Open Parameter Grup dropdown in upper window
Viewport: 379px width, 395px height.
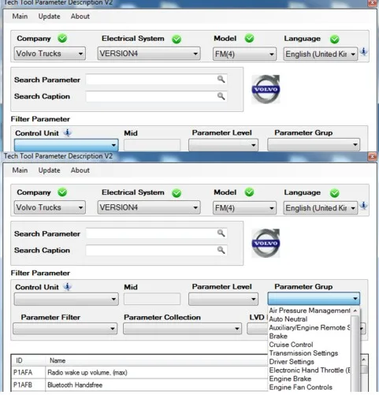pyautogui.click(x=314, y=145)
